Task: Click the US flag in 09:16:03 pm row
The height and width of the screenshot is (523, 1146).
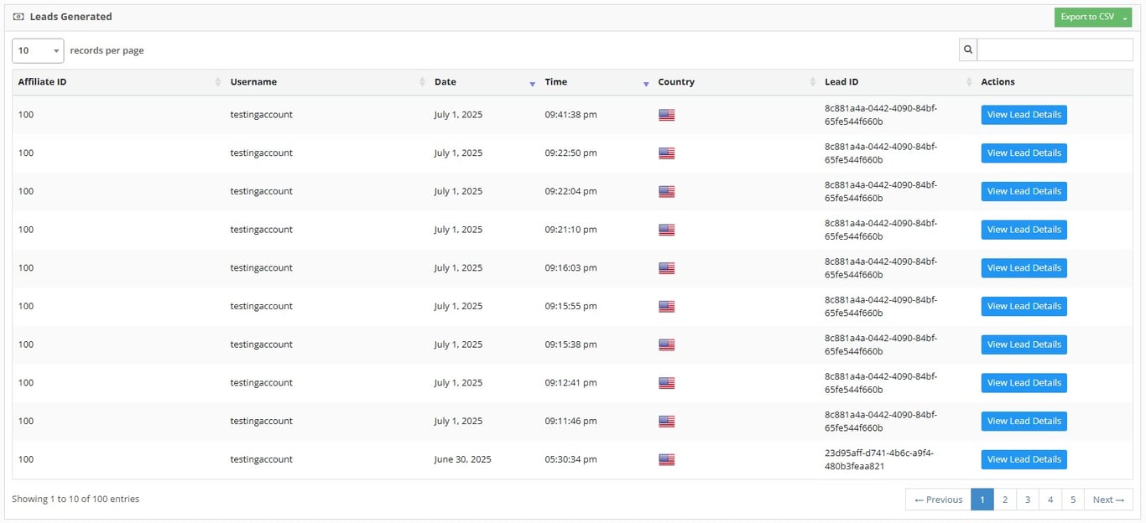Action: click(667, 268)
